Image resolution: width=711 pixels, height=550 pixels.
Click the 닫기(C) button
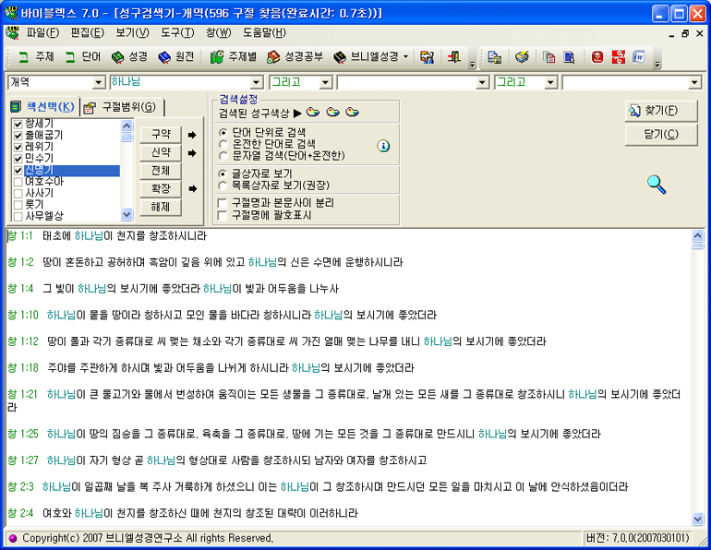coord(660,135)
